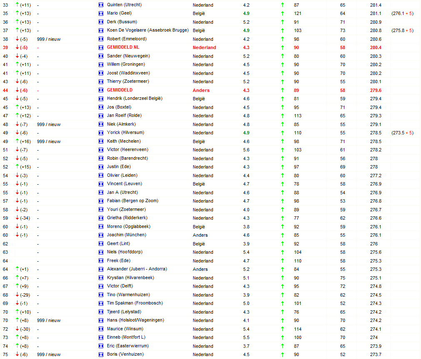Select the Hans (Holsloot/Wageningen) name
Screen dimensions: 421x359
pyautogui.click(x=135, y=320)
